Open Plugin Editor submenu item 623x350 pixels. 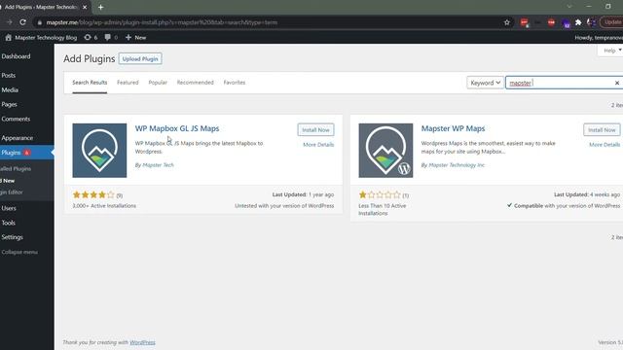point(12,192)
